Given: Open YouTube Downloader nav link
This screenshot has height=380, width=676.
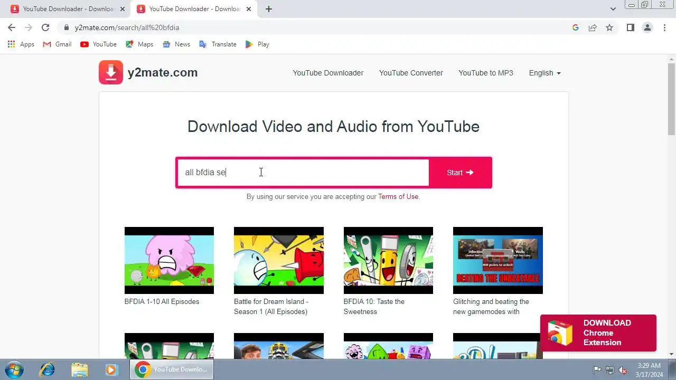Looking at the screenshot, I should [x=328, y=73].
